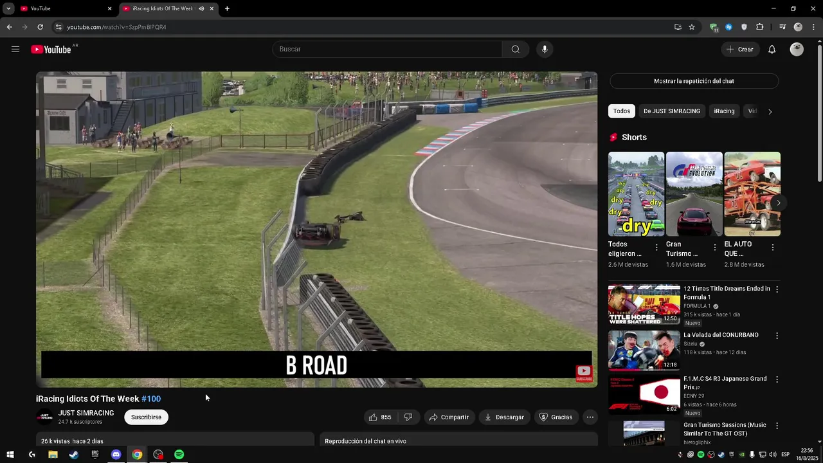Viewport: 823px width, 463px height.
Task: Open the JUST SIMRACING channel name
Action: point(86,413)
